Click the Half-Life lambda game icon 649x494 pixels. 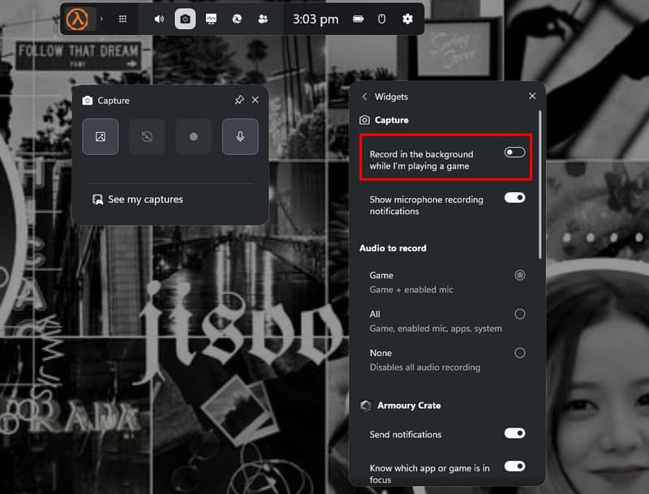tap(77, 19)
